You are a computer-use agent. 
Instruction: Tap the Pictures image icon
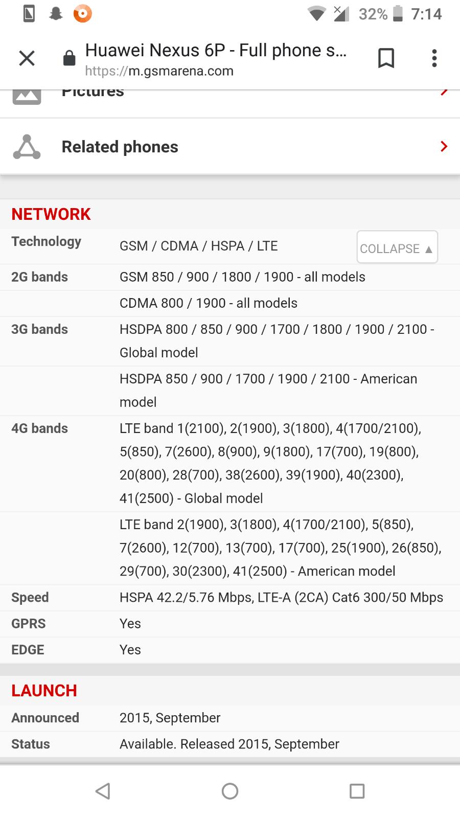tap(27, 96)
